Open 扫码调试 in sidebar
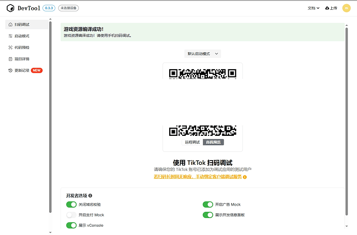This screenshot has height=235, width=357. (x=27, y=25)
